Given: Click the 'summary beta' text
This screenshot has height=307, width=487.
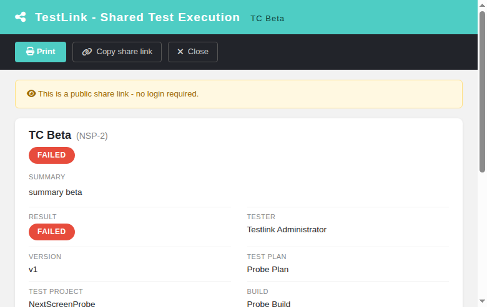Looking at the screenshot, I should (x=56, y=192).
